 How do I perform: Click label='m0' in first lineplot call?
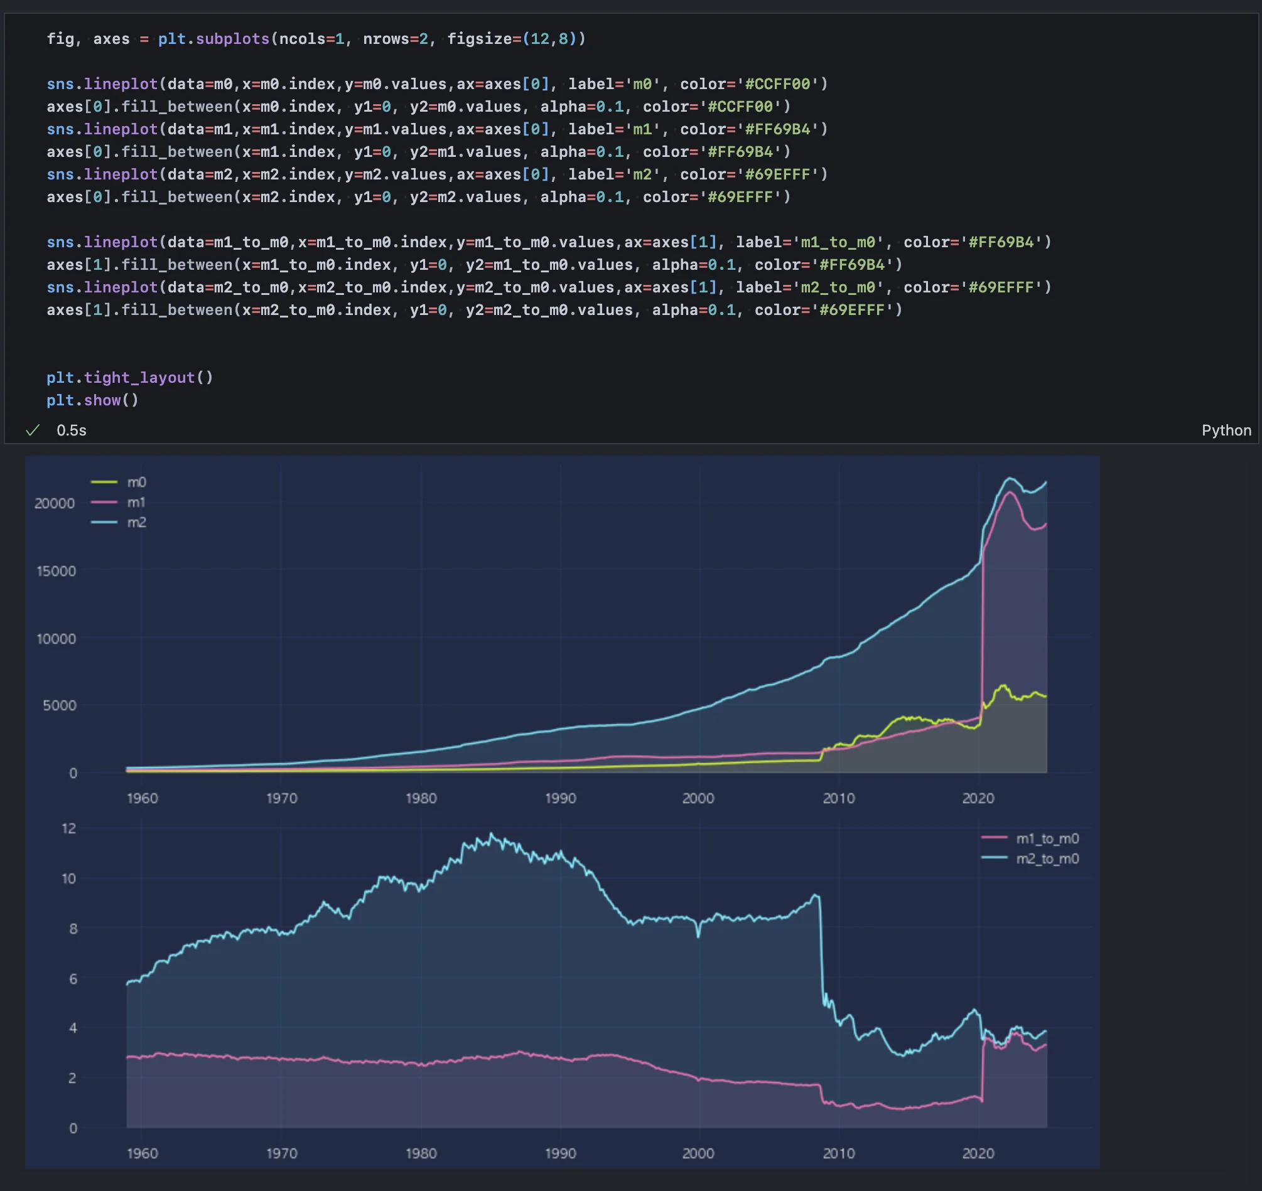coord(614,85)
